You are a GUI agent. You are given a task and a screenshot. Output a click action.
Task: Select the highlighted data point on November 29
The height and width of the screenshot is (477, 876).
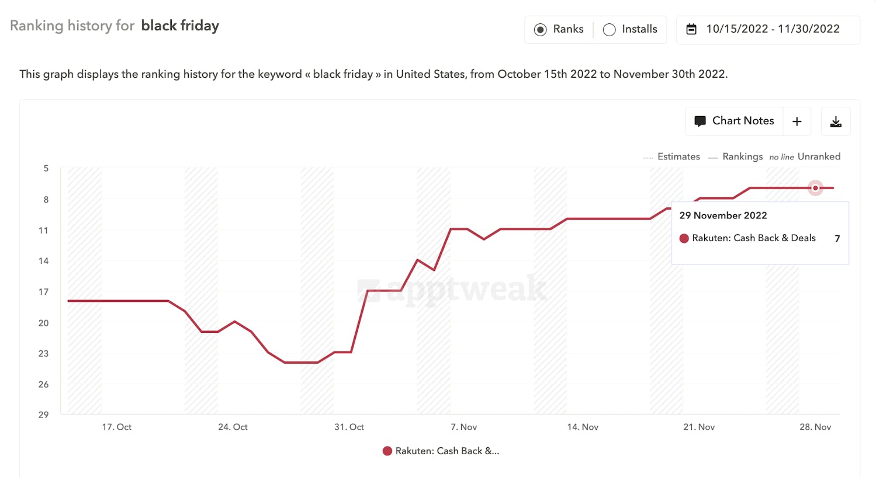815,187
